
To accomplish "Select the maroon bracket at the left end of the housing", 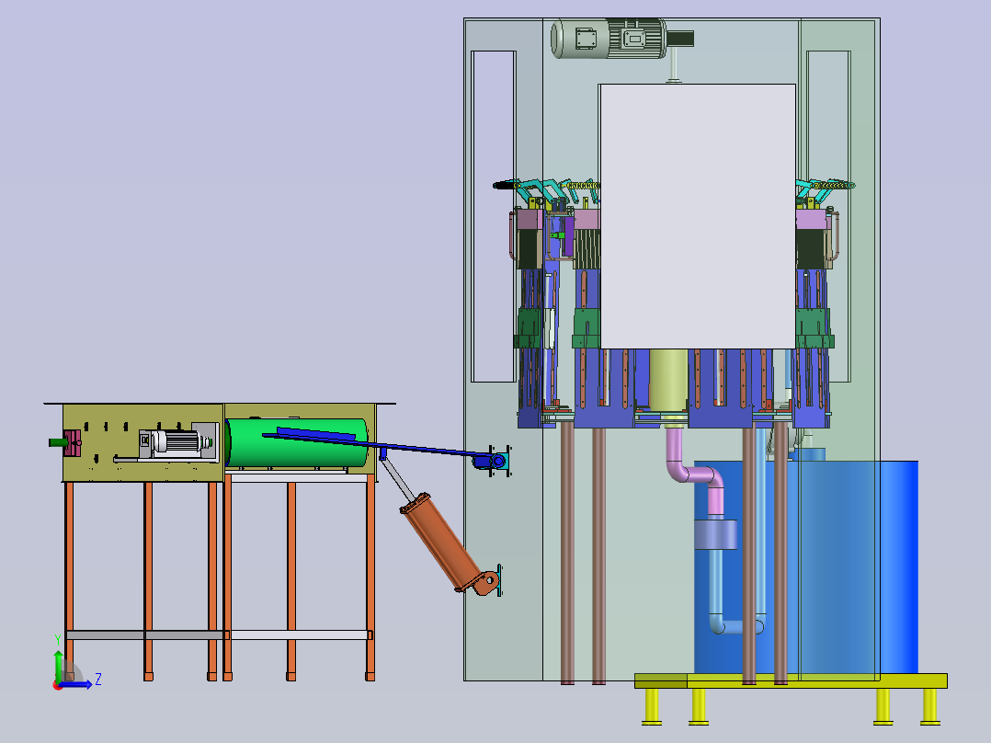I will coord(73,442).
